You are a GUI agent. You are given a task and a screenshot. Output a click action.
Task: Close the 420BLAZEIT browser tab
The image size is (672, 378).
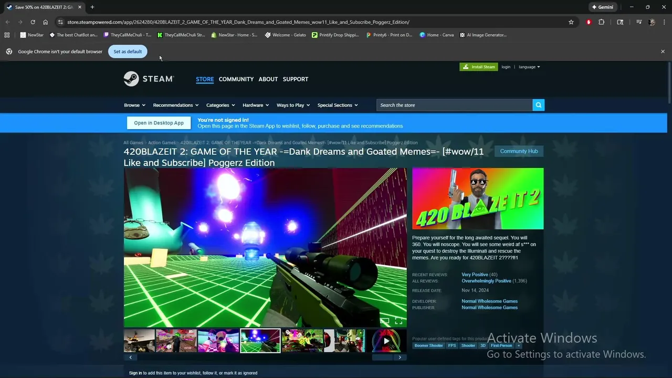tap(80, 7)
